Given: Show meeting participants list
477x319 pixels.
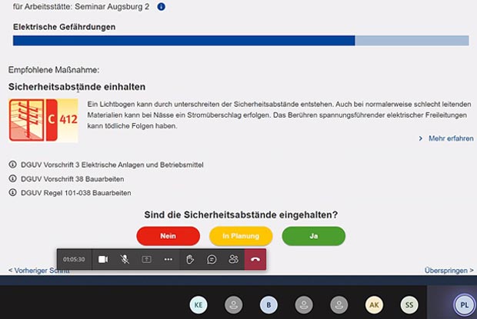Looking at the screenshot, I should tap(233, 260).
